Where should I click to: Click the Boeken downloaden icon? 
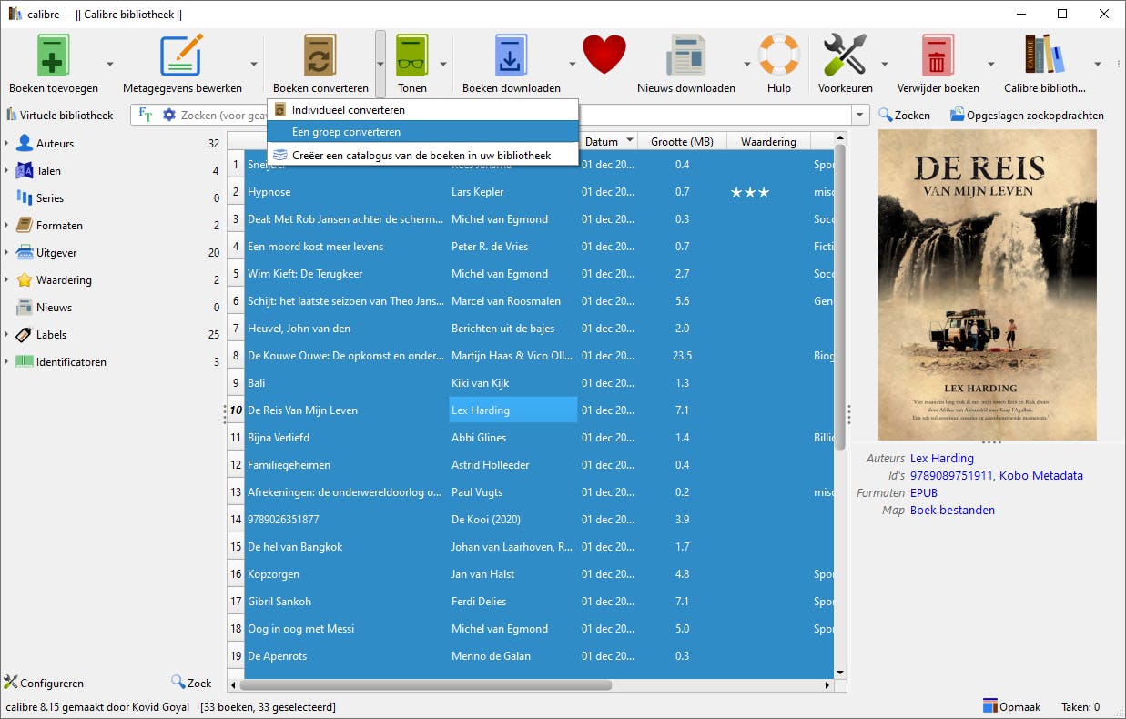click(x=512, y=55)
